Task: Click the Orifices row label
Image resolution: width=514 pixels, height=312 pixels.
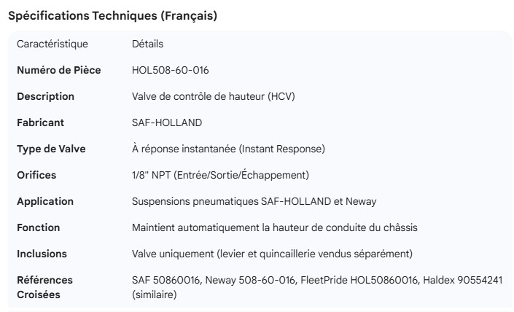Action: pos(36,175)
